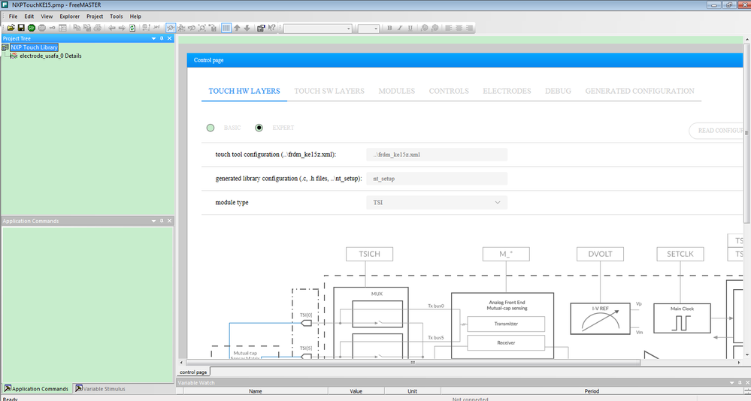The height and width of the screenshot is (401, 751).
Task: Toggle the highlighted magnifier view icon in toolbar
Action: 171,28
